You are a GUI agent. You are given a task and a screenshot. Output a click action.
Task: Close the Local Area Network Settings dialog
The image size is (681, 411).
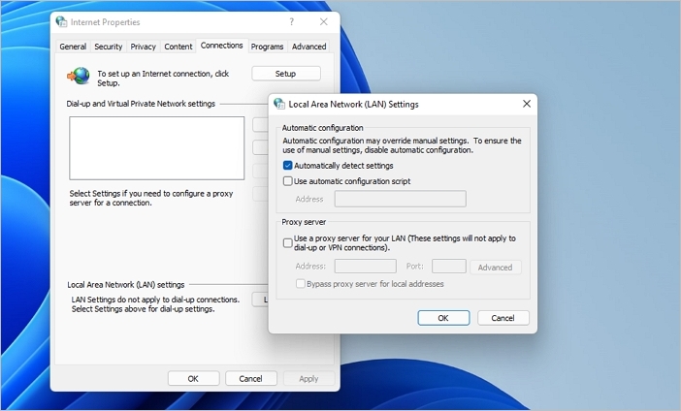527,104
